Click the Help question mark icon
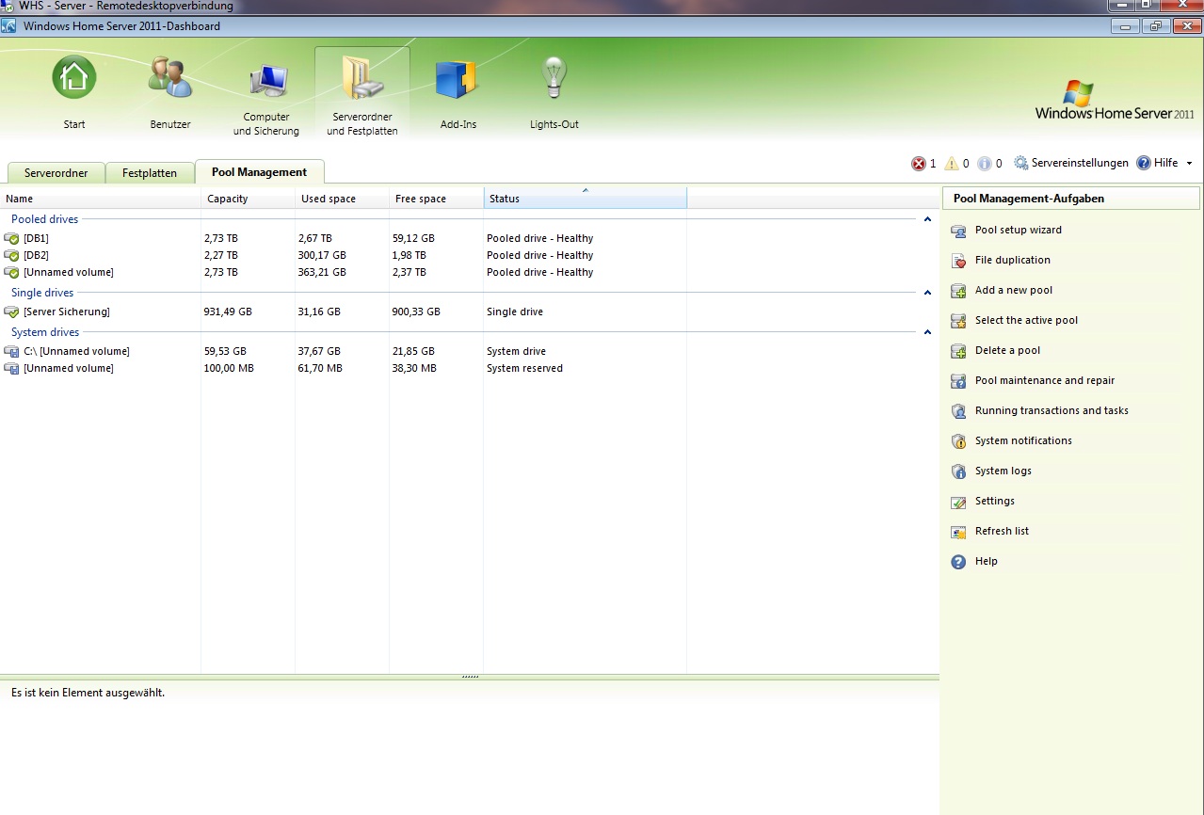Image resolution: width=1204 pixels, height=815 pixels. click(958, 562)
